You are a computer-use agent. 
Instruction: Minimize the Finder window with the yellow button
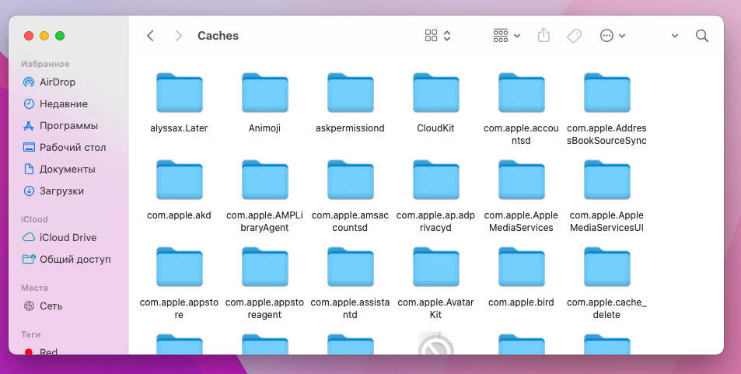(x=44, y=36)
